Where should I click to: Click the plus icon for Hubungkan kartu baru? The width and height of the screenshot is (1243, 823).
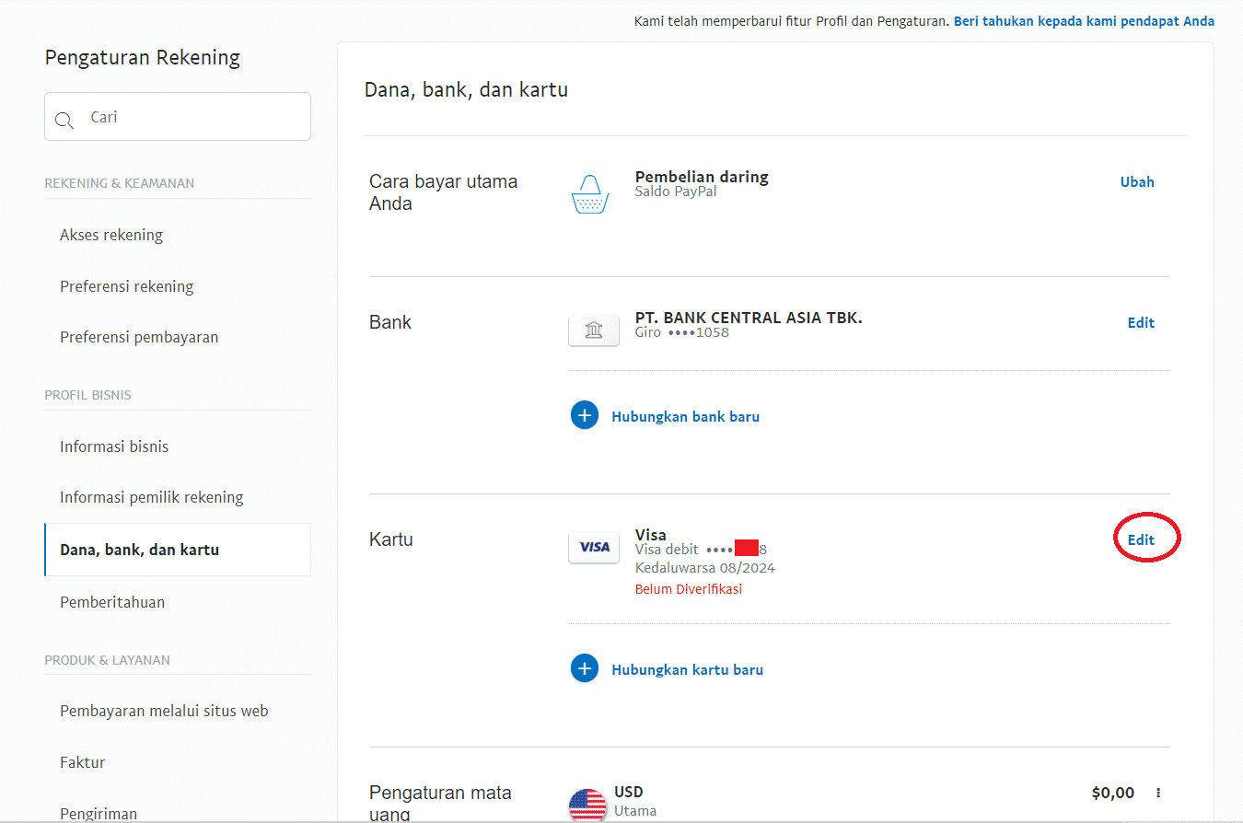(585, 668)
